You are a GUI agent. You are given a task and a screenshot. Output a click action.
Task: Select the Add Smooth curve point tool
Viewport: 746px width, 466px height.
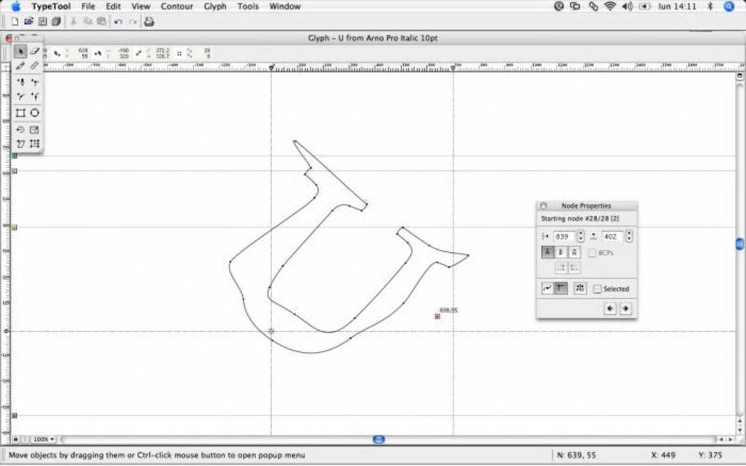coord(34,96)
